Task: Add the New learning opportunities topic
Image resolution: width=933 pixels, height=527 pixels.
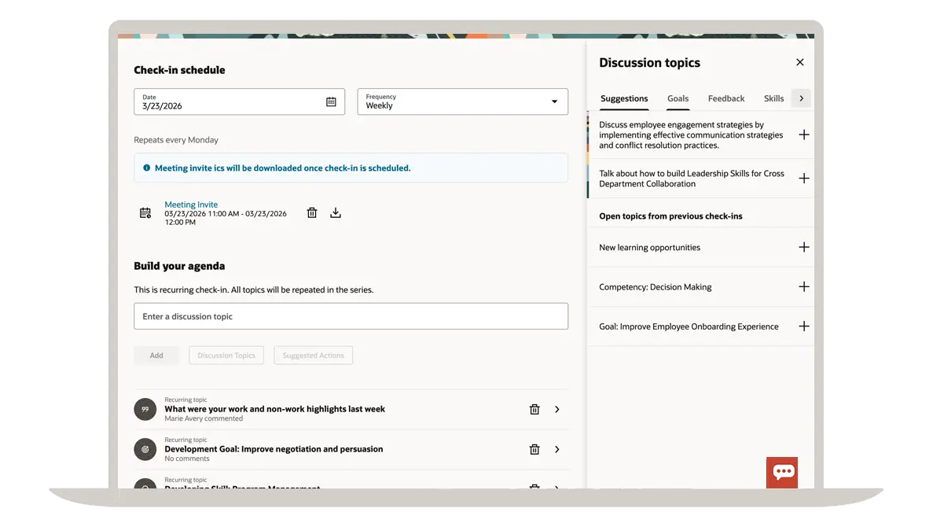Action: (803, 247)
